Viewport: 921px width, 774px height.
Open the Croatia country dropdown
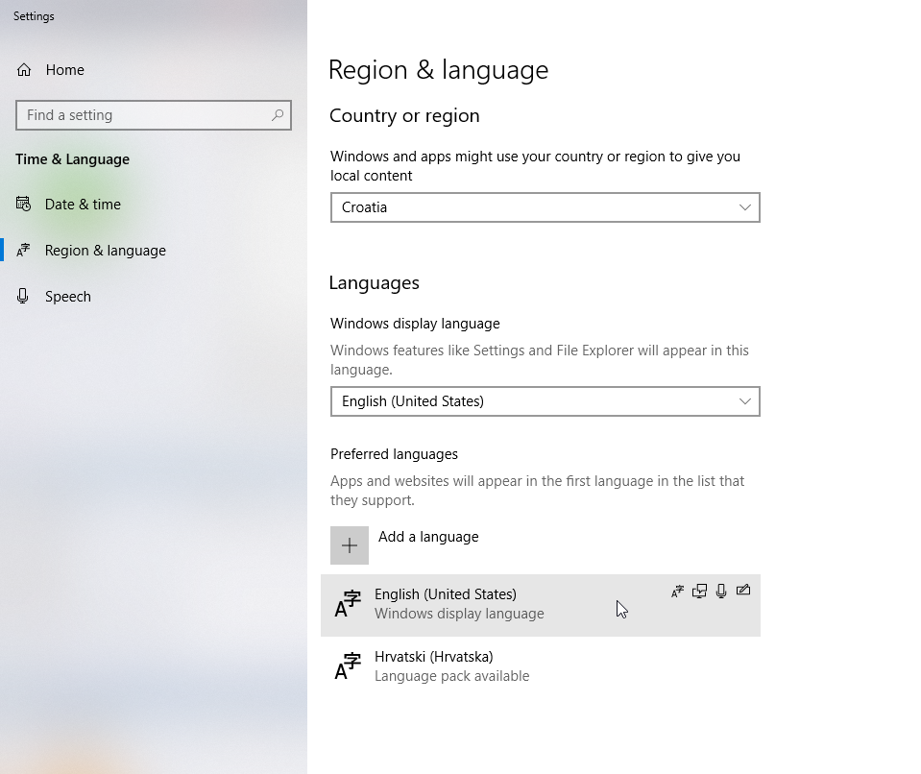(545, 207)
